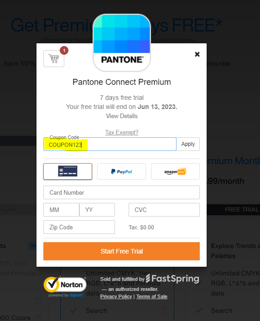Click the Zip Code field
260x321 pixels.
pos(79,227)
